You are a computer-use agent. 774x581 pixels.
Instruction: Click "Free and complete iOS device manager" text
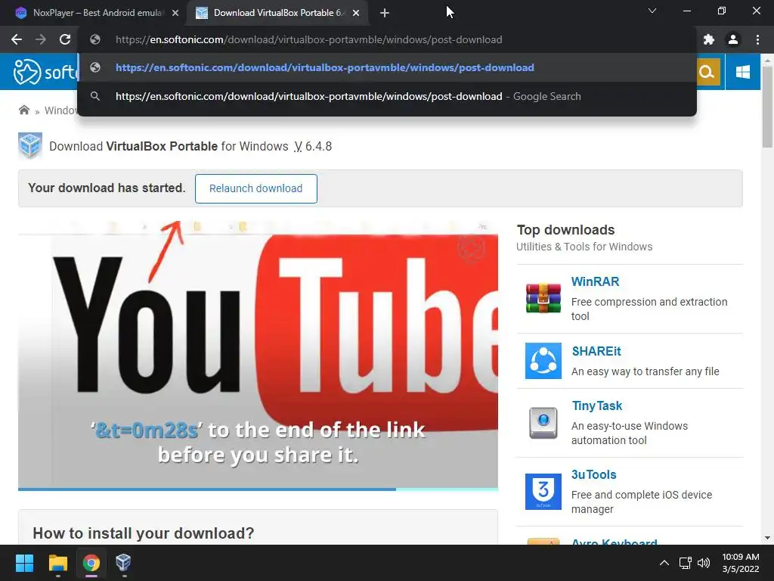point(642,502)
